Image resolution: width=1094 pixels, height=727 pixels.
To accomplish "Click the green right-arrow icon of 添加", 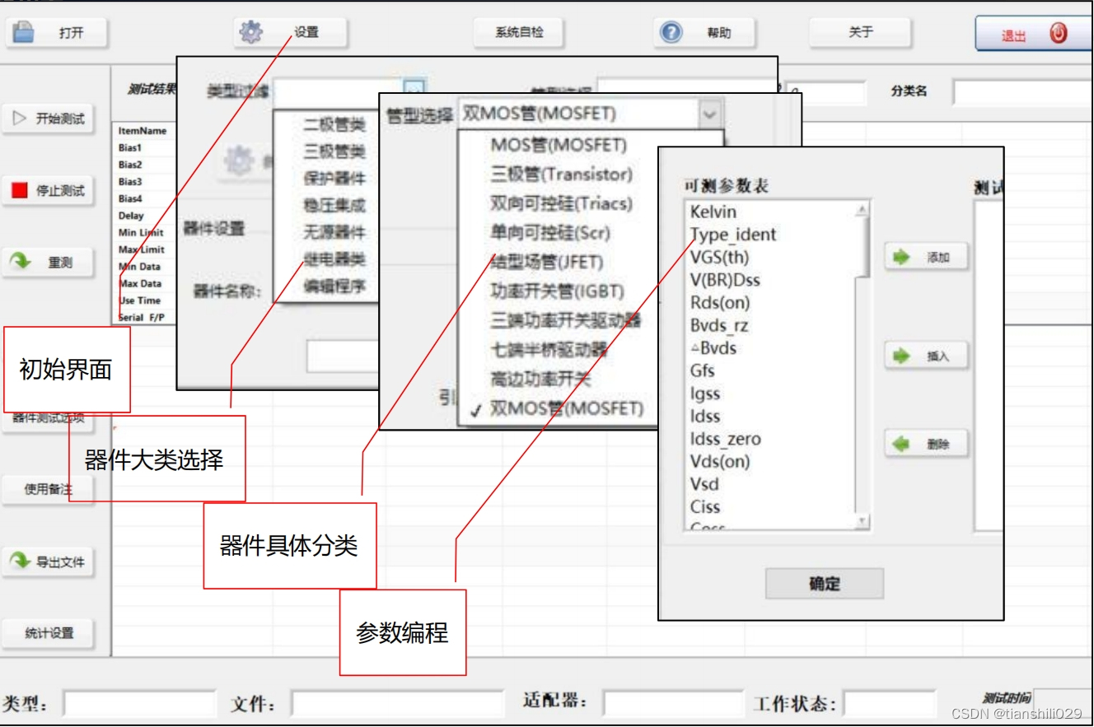I will click(901, 258).
